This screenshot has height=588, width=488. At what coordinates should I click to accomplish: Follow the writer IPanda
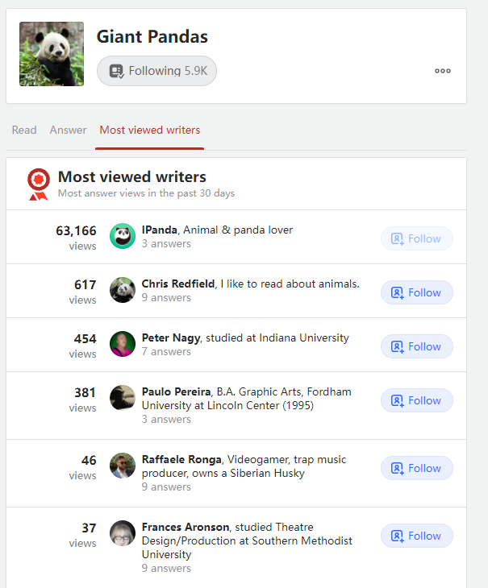pos(416,238)
